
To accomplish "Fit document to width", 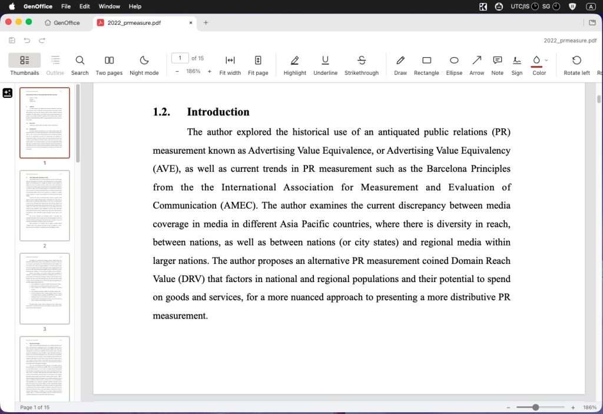I will tap(230, 65).
